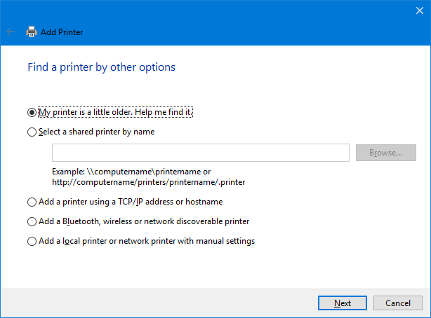Close the Add Printer dialog
Viewport: 431px width, 318px height.
point(420,11)
